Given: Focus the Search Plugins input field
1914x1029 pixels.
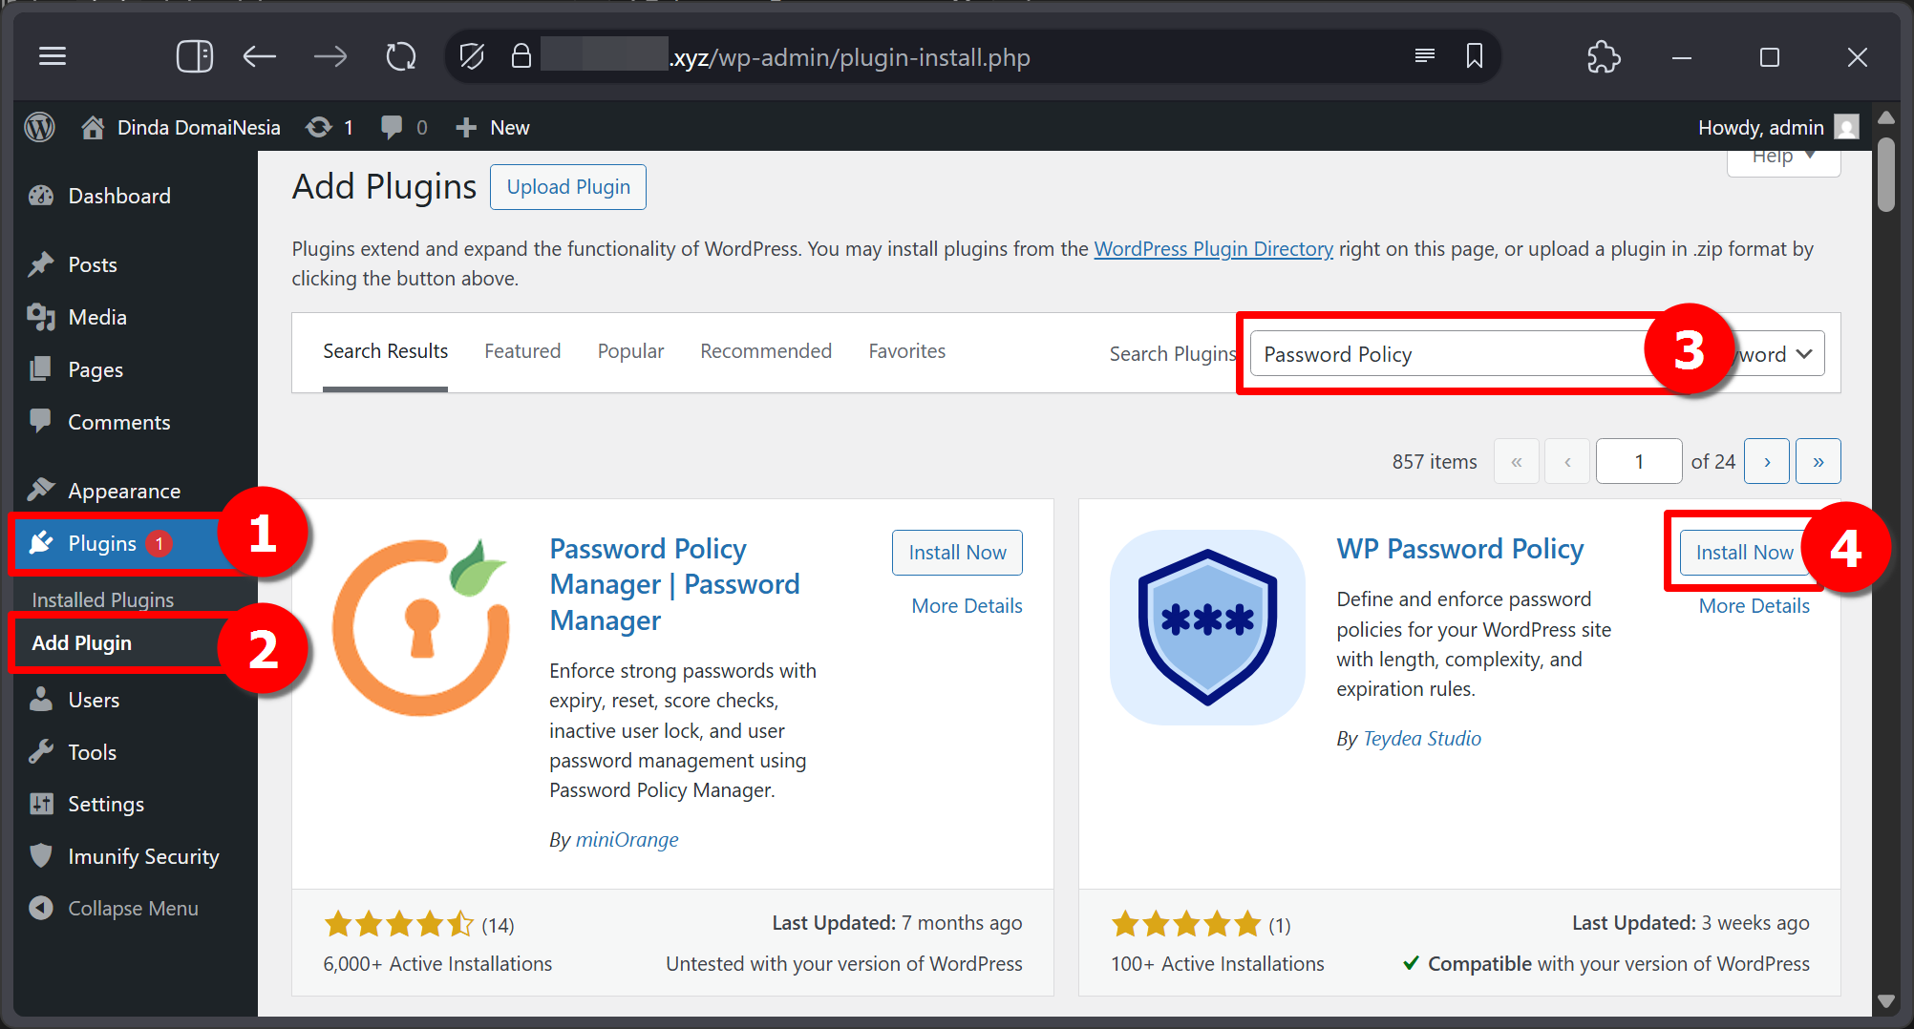Looking at the screenshot, I should [x=1452, y=354].
